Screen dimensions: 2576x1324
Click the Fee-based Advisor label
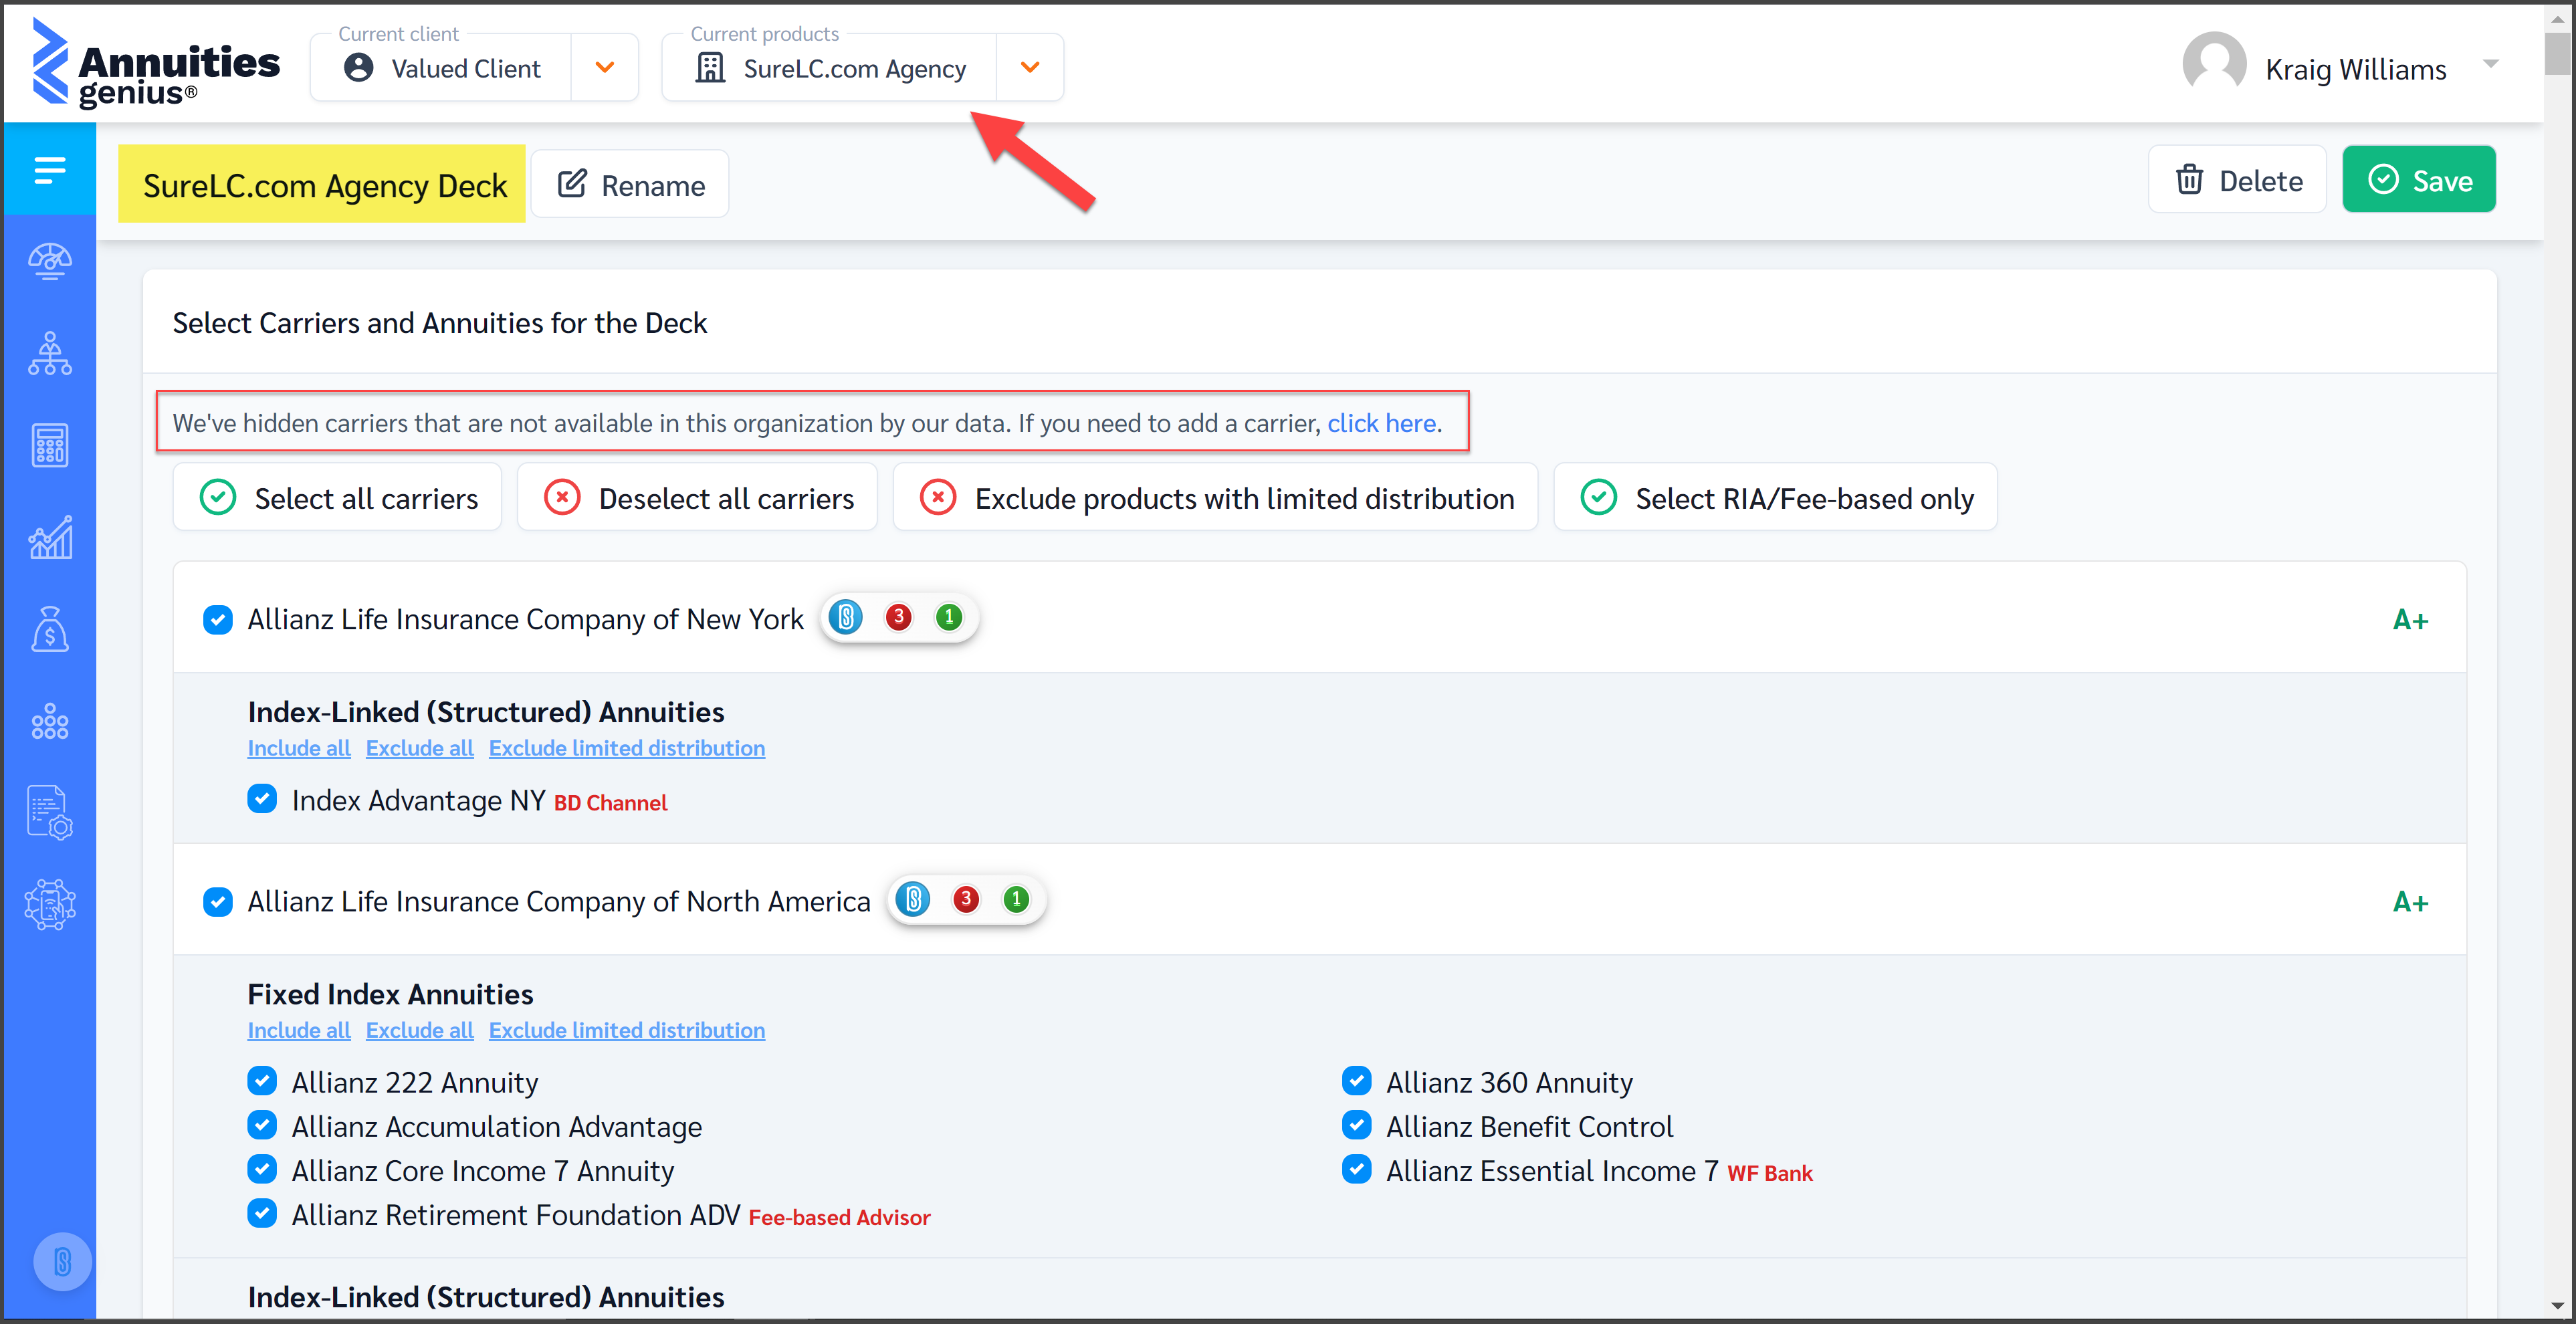[x=840, y=1217]
